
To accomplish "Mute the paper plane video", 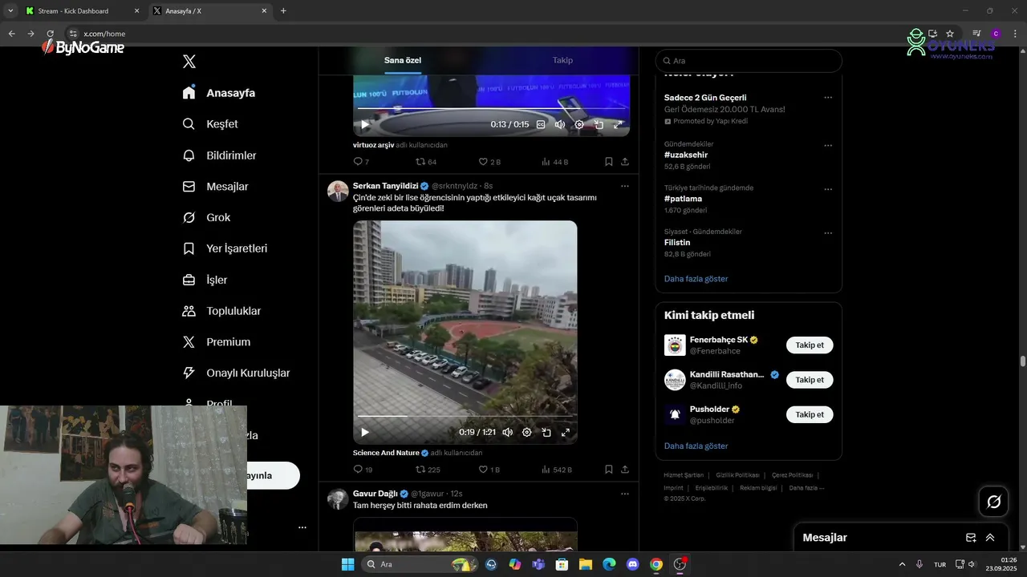I will click(x=508, y=432).
